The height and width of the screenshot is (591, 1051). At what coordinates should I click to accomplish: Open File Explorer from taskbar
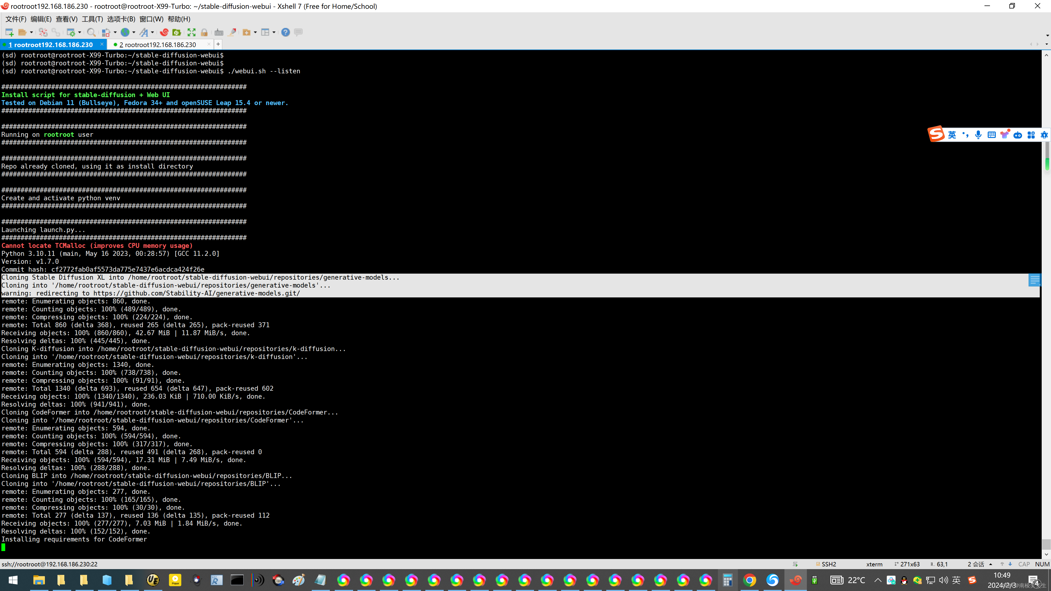tap(39, 580)
